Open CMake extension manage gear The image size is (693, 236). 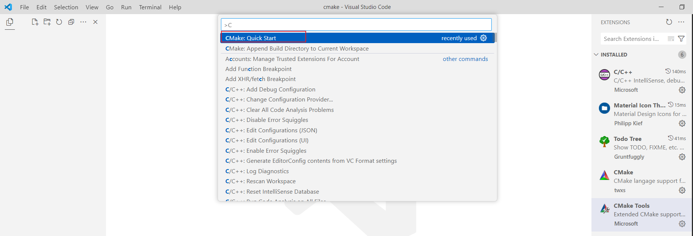pyautogui.click(x=682, y=190)
